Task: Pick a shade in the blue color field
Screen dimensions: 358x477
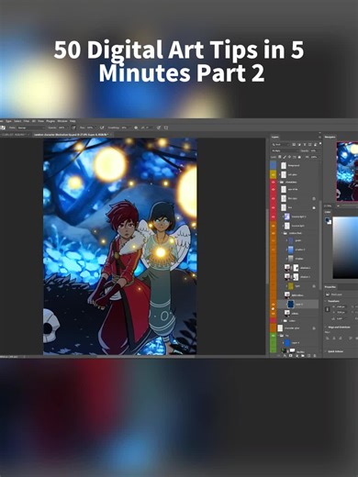Action: pyautogui.click(x=346, y=248)
